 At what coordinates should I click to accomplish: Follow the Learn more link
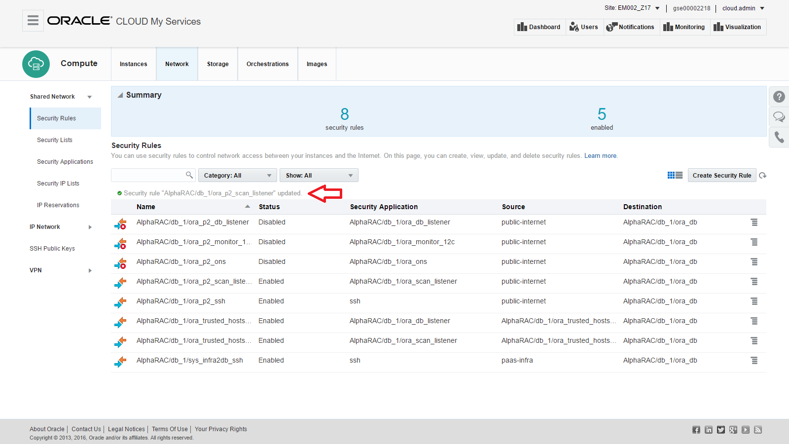(601, 156)
